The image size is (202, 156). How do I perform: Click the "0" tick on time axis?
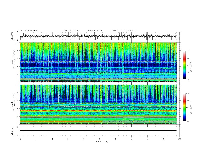pyautogui.click(x=20, y=139)
